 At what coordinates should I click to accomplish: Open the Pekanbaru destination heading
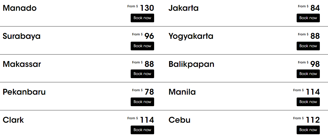click(24, 92)
